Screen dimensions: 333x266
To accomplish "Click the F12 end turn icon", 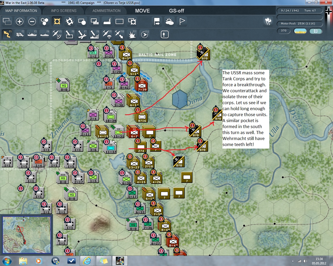I will 144,34.
